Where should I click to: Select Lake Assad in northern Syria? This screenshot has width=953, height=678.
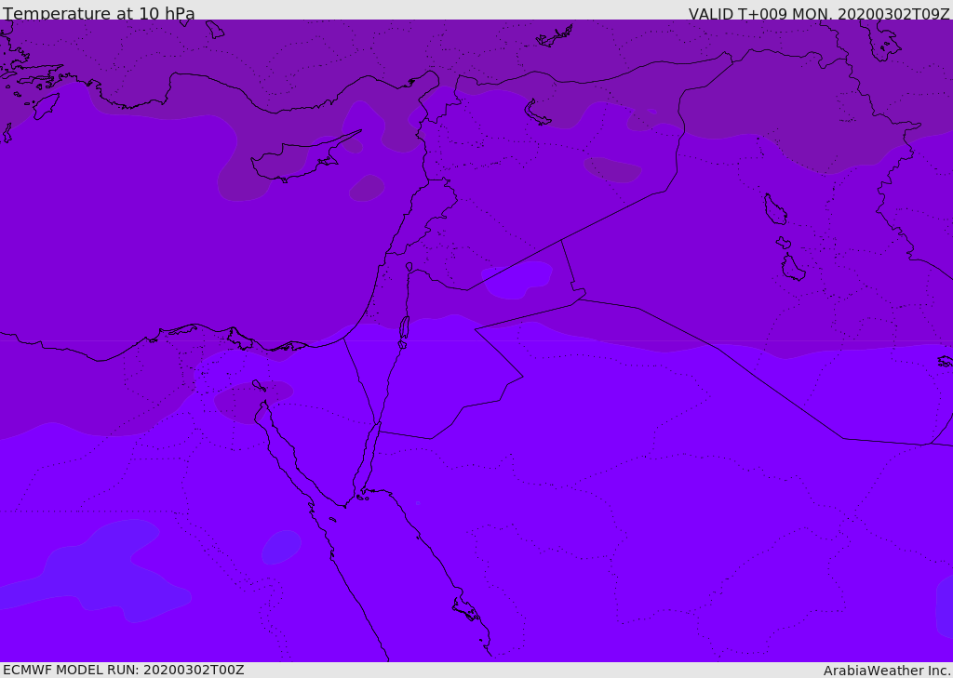point(537,112)
